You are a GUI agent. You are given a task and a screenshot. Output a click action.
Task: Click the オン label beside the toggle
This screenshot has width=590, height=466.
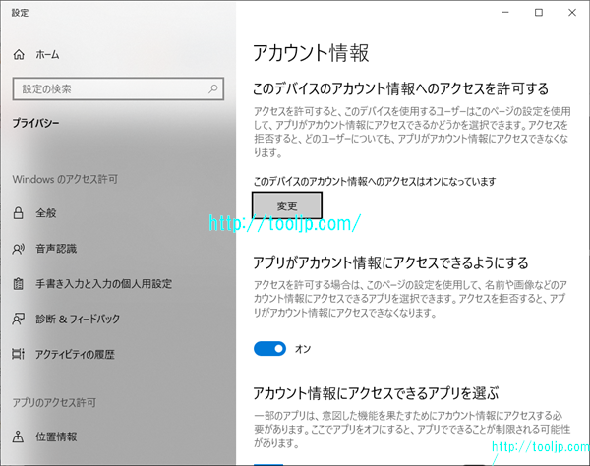point(303,349)
